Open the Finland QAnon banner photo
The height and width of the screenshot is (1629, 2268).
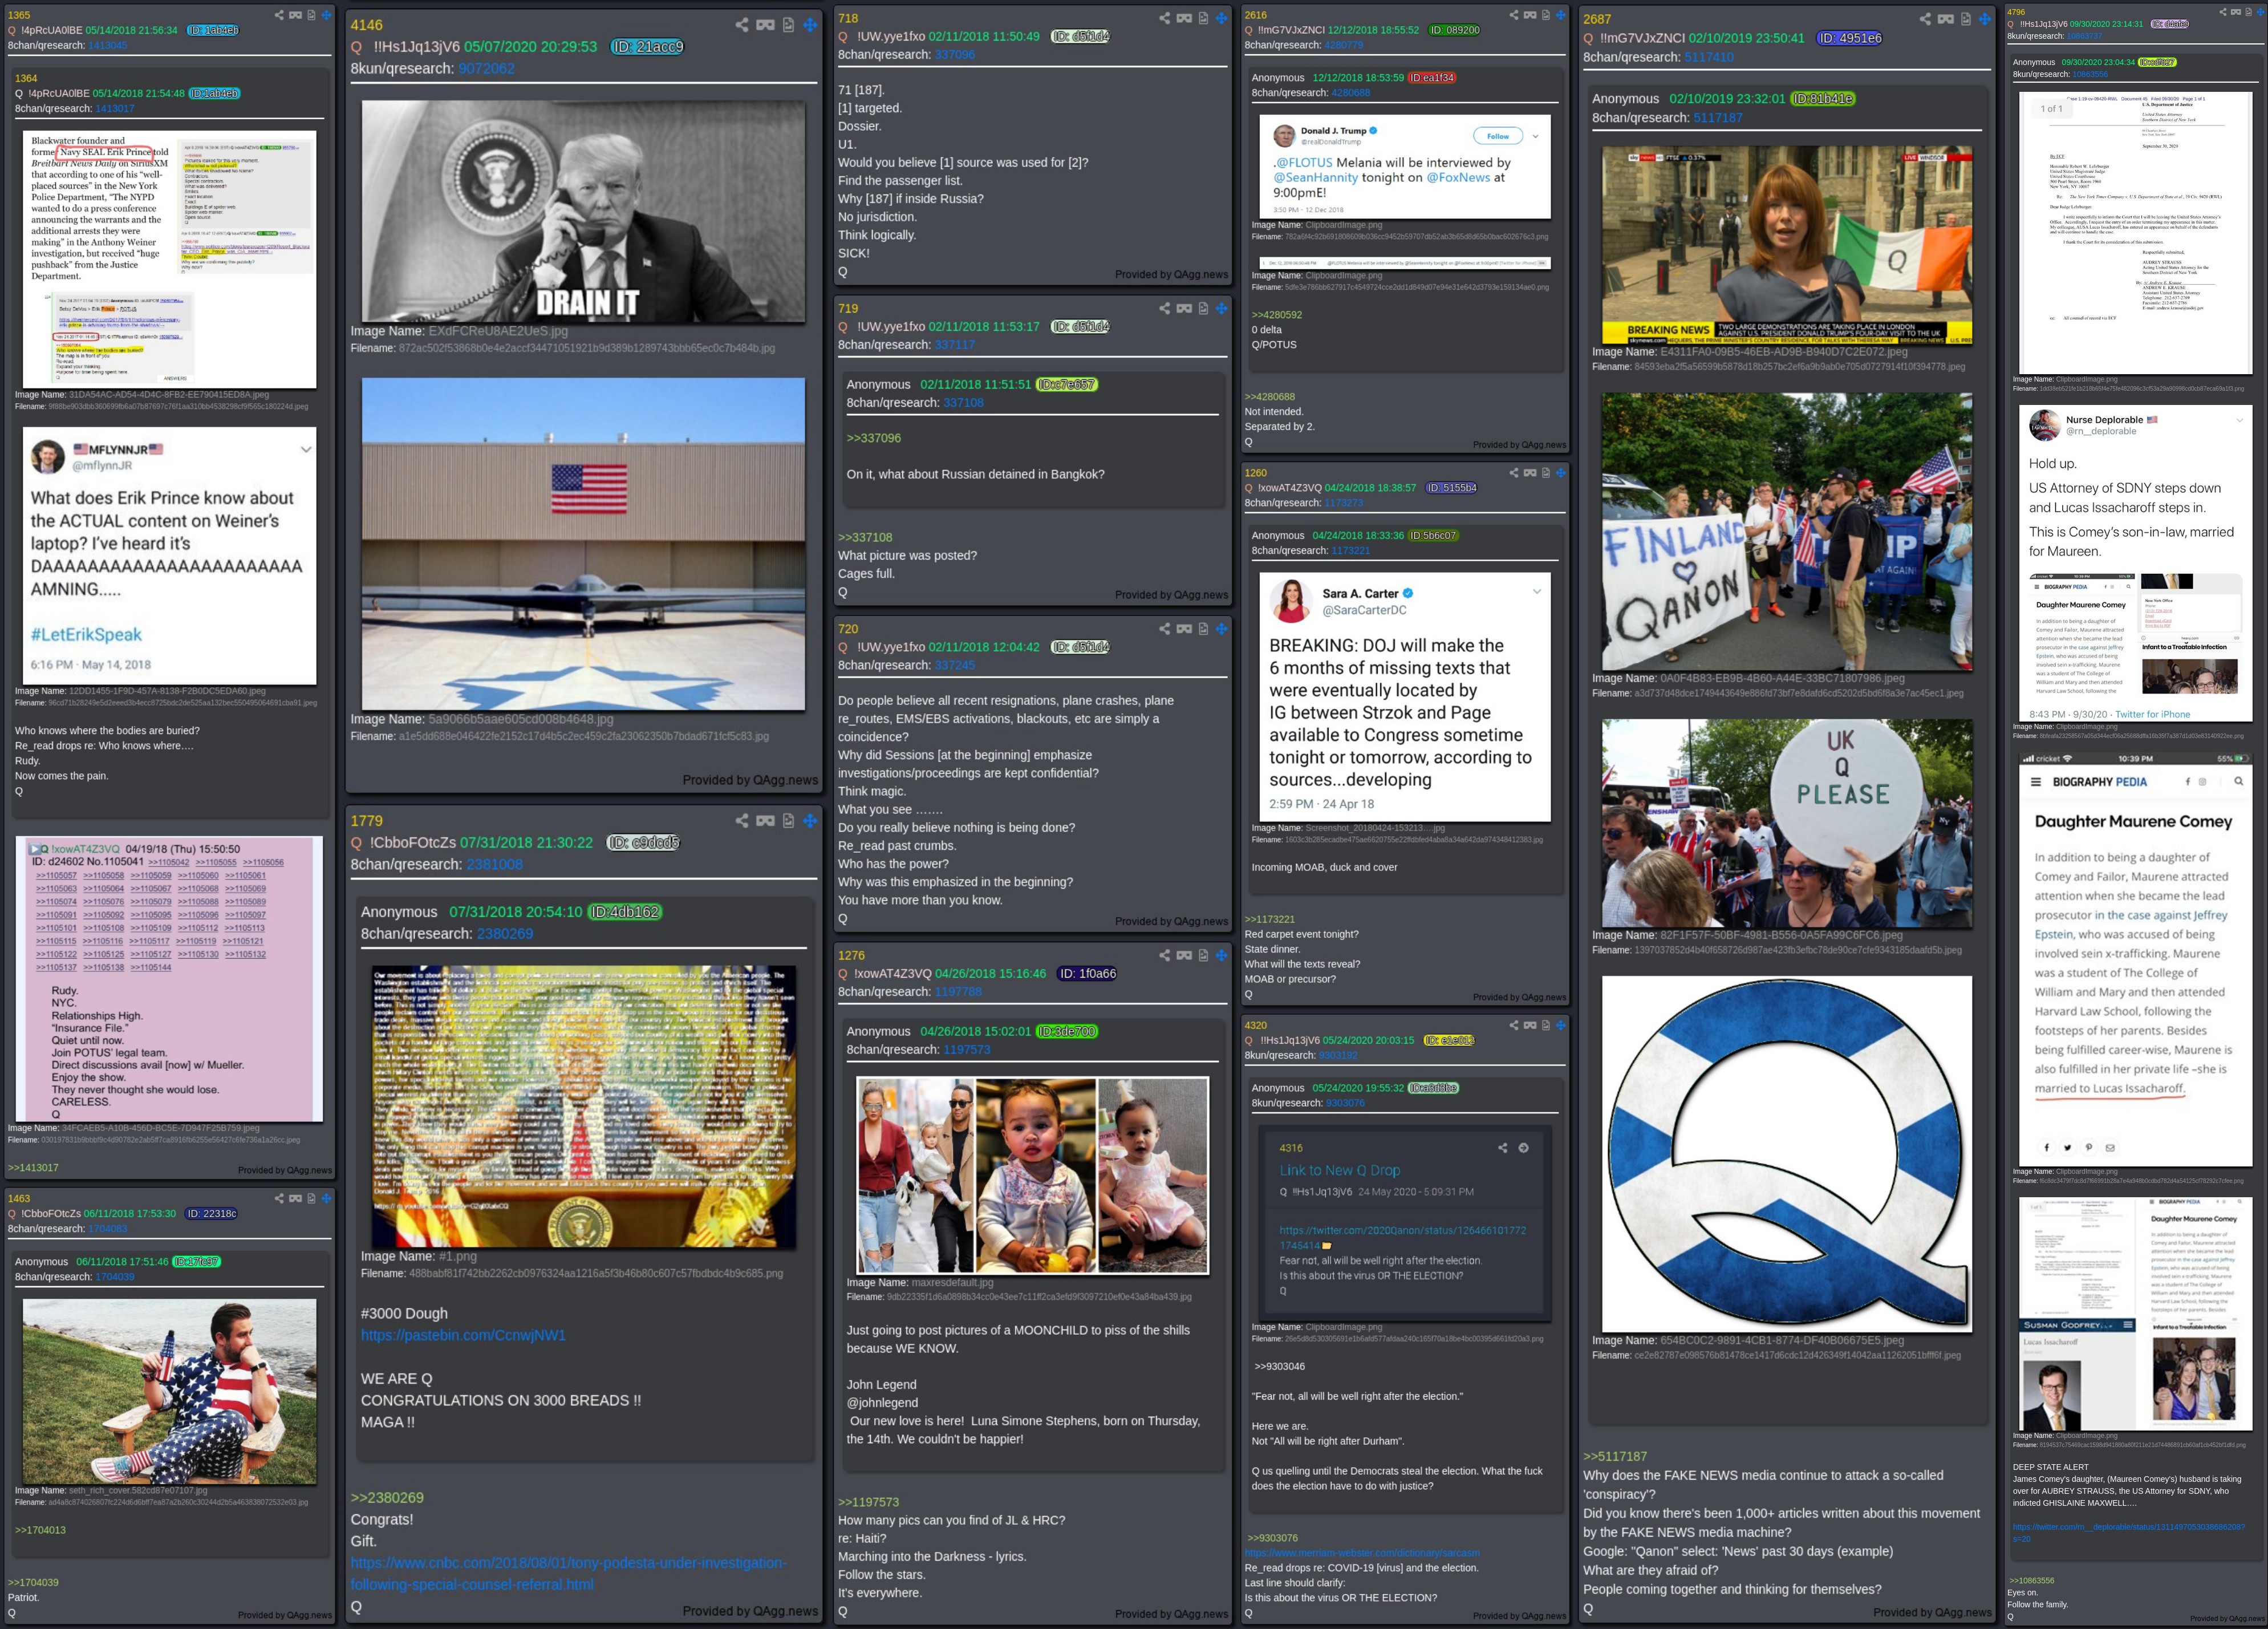tap(1787, 531)
